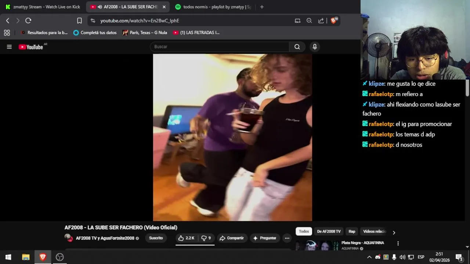The width and height of the screenshot is (470, 264).
Task: Open the zoom level magnifier in address bar
Action: 309,21
